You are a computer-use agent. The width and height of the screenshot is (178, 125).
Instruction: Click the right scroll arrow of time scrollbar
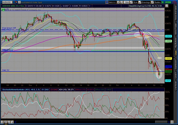pyautogui.click(x=169, y=122)
